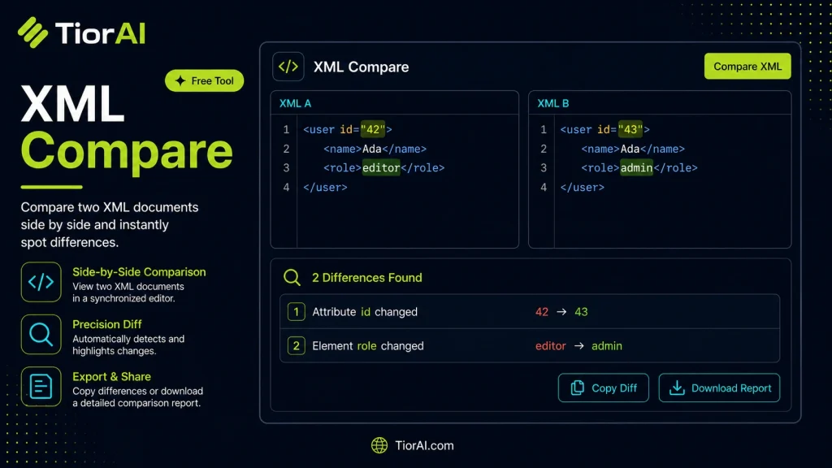Click highlighted admin value in XML B
This screenshot has height=468, width=832.
tap(637, 168)
